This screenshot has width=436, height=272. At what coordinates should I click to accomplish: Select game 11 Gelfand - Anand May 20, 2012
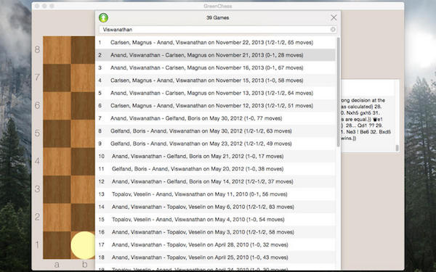pos(215,169)
